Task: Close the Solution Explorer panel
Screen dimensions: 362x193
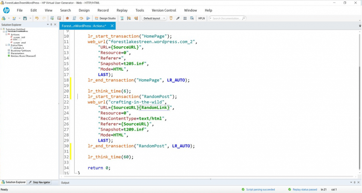Action: pos(55,25)
